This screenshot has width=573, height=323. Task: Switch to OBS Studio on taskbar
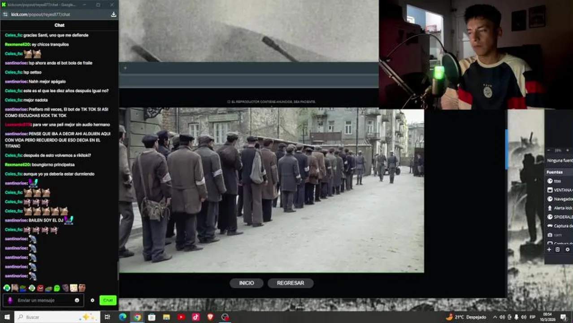225,317
